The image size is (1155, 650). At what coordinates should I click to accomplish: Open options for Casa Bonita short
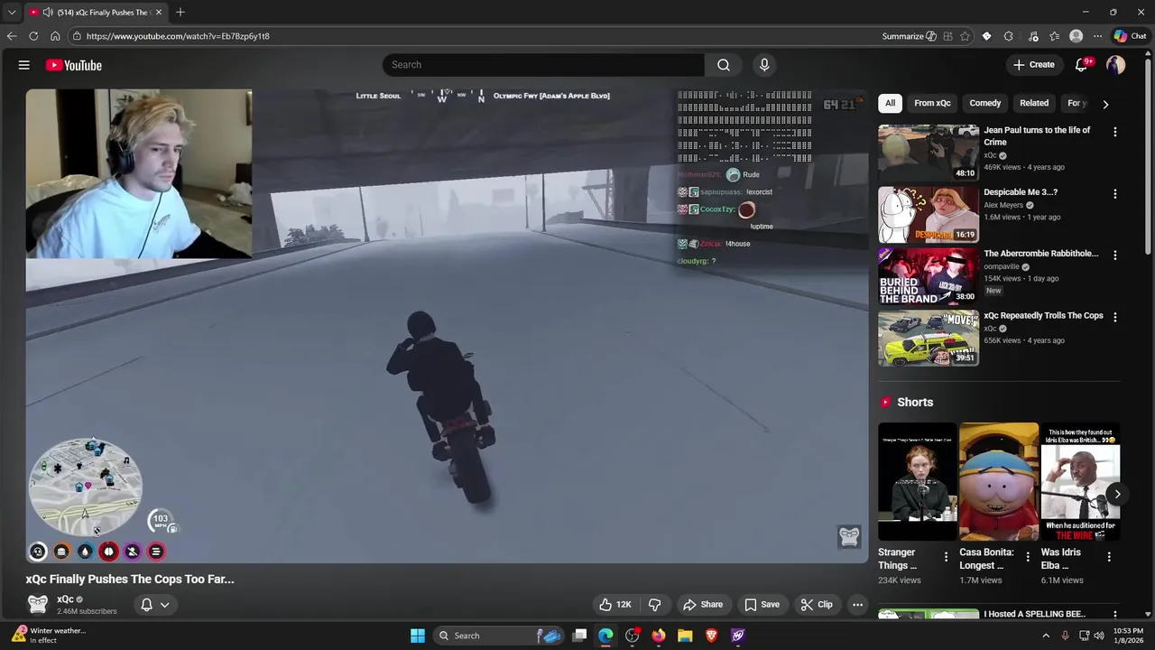(x=1027, y=557)
